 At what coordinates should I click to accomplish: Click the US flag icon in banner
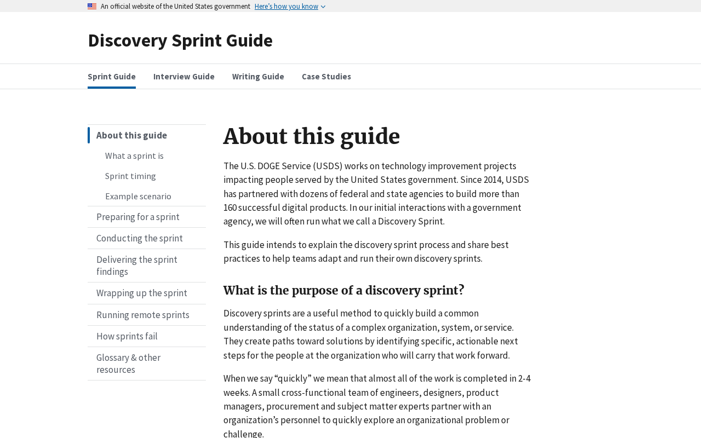(92, 7)
